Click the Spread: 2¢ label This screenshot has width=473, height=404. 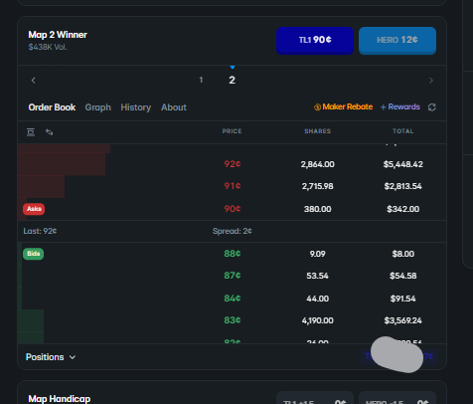233,231
